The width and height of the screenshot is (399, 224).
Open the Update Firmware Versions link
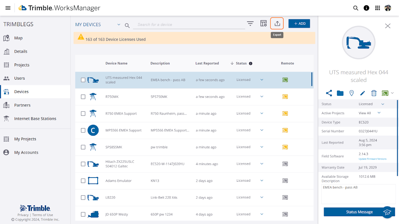373,159
